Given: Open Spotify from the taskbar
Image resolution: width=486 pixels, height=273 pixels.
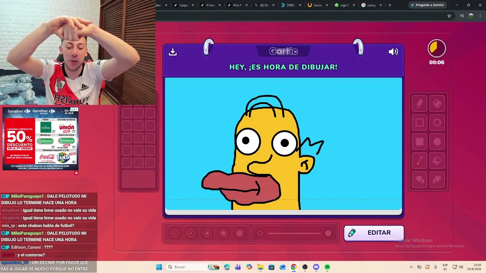Looking at the screenshot, I should coord(327,267).
